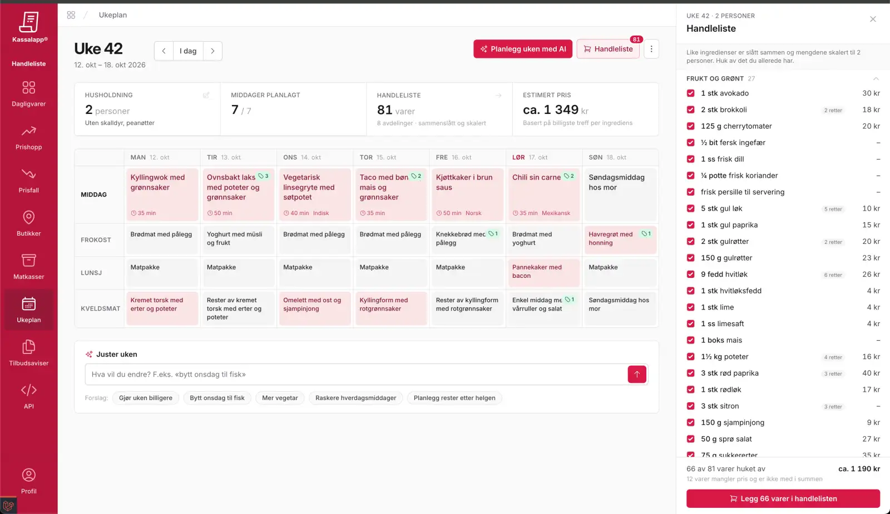The width and height of the screenshot is (890, 514).
Task: Open the Kassalapp logo home link
Action: coord(29,27)
